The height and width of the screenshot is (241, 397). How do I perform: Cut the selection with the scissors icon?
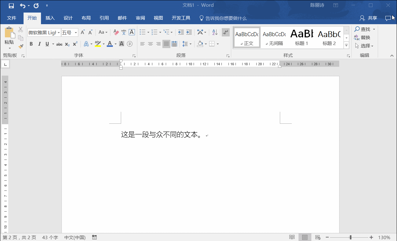point(20,29)
